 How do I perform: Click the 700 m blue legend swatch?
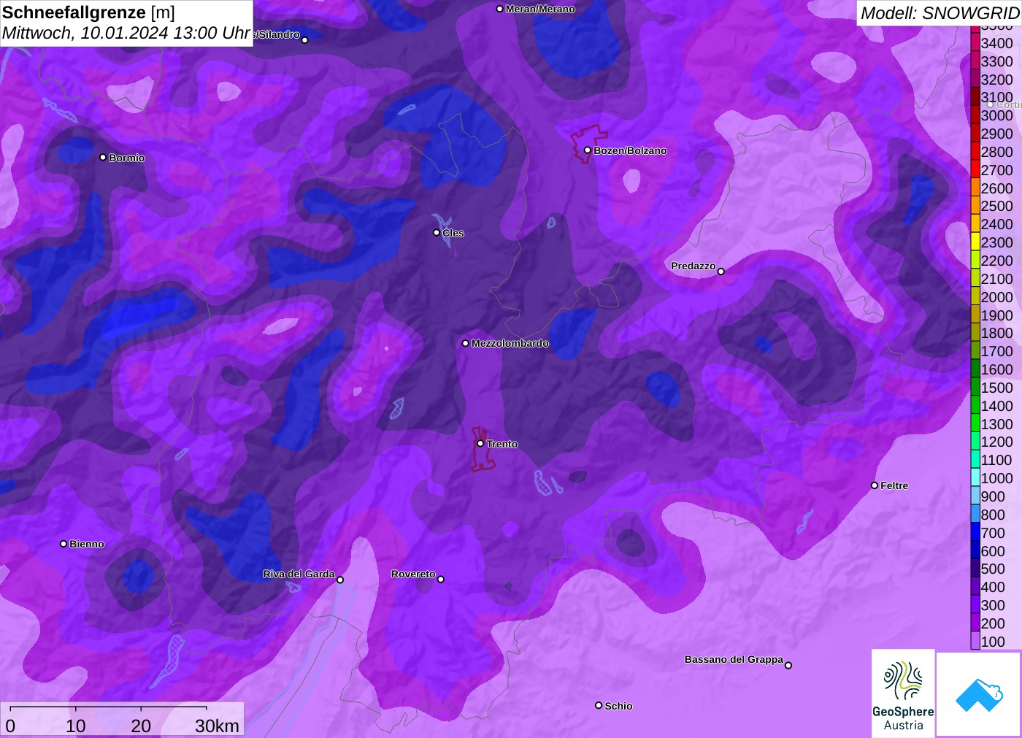[975, 533]
